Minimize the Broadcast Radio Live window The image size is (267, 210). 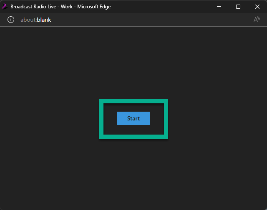tap(219, 7)
